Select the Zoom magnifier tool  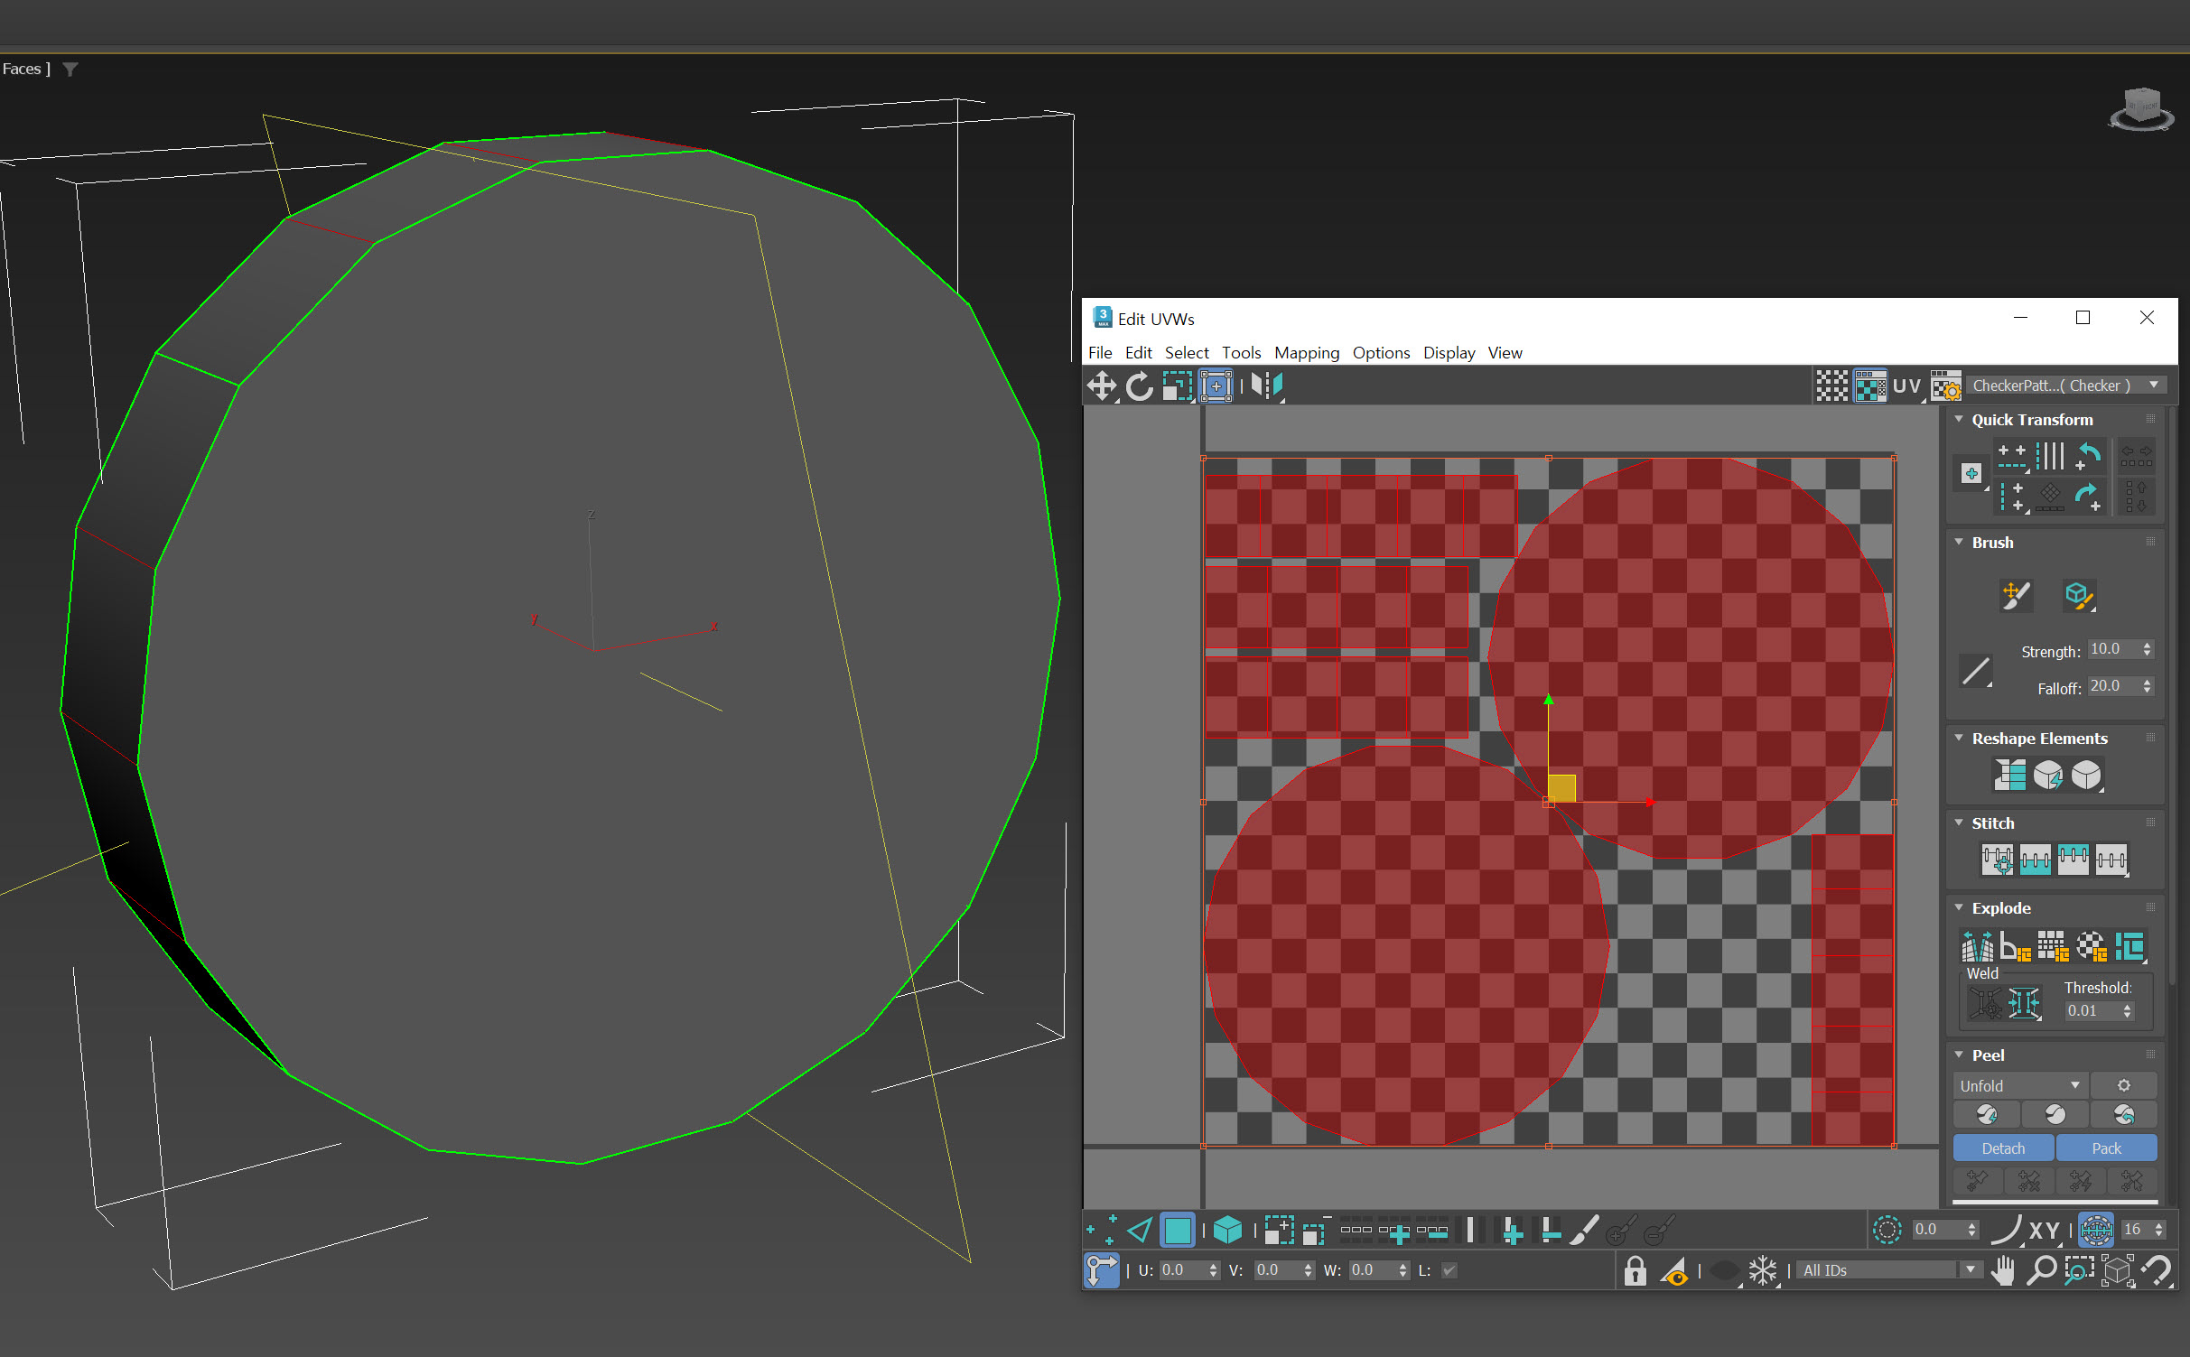pyautogui.click(x=2041, y=1270)
